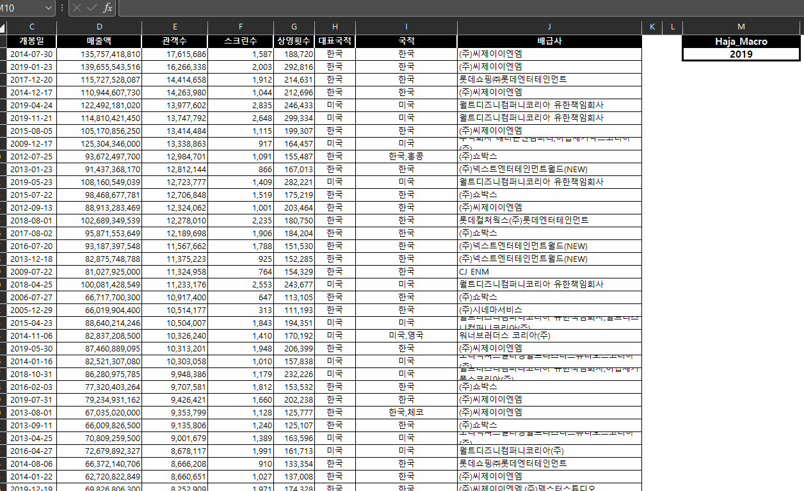804x491 pixels.
Task: Select the 2019 cell under Haja_Macro
Action: pyautogui.click(x=741, y=54)
